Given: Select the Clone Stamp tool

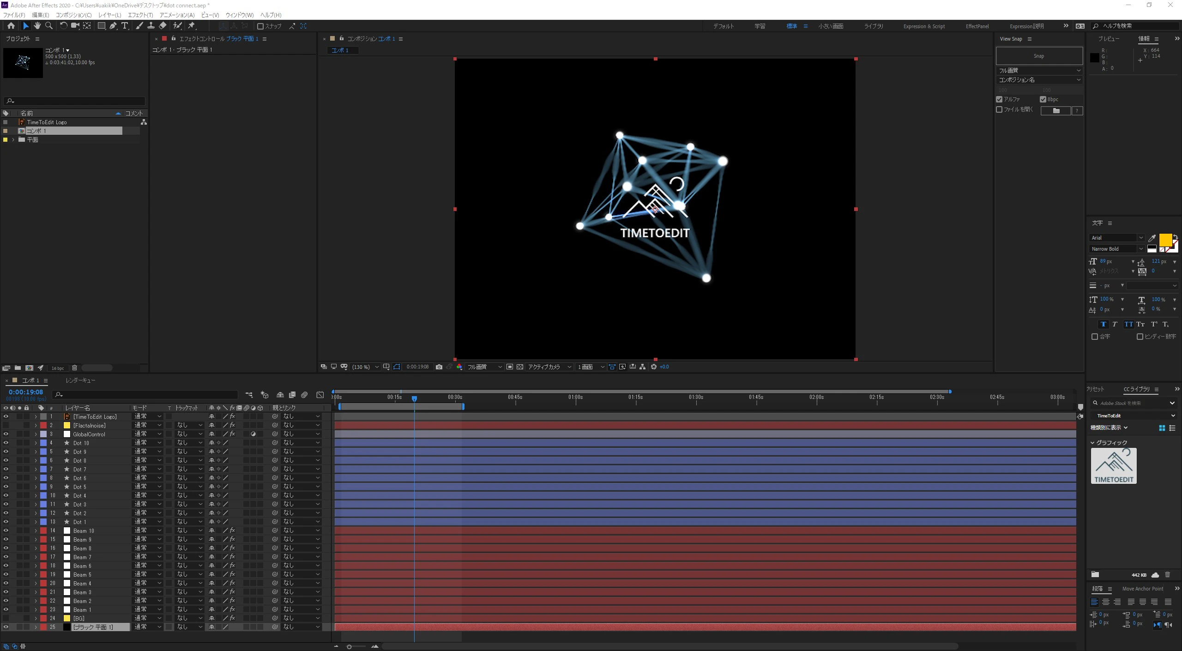Looking at the screenshot, I should point(151,26).
